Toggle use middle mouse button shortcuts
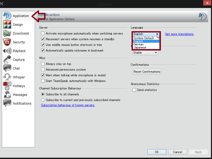This screenshot has height=159, width=212. [x=43, y=45]
